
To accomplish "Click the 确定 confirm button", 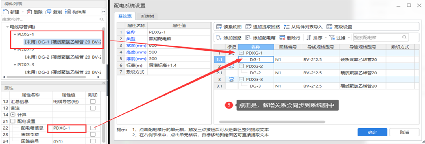I will (372, 132).
